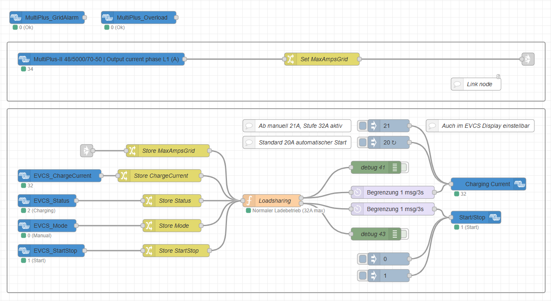Viewport: 551px width, 301px height.
Task: Click the output port of Store Mode
Action: point(201,226)
